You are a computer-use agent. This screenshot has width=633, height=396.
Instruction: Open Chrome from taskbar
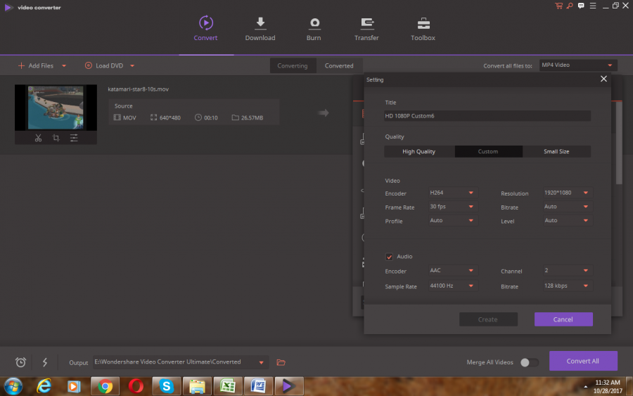pos(105,386)
